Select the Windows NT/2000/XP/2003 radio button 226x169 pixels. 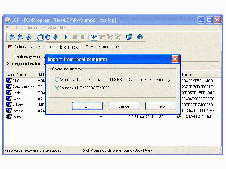coord(57,88)
